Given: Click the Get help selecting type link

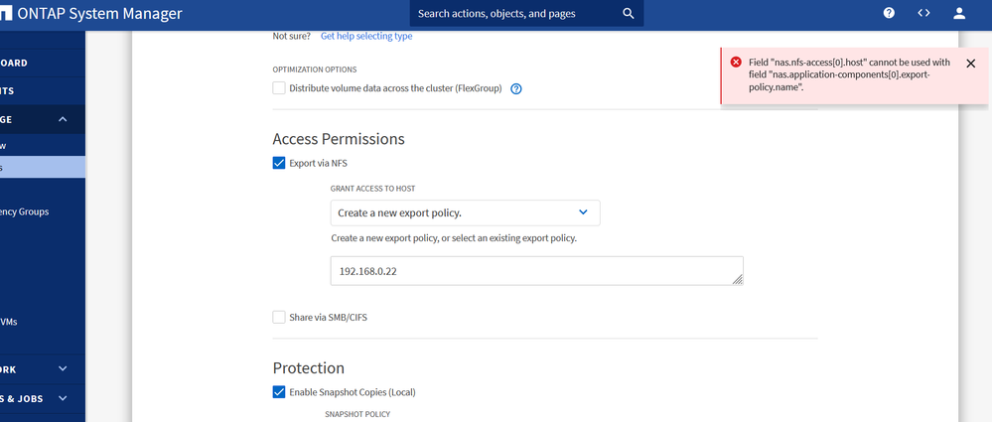Looking at the screenshot, I should pyautogui.click(x=365, y=36).
